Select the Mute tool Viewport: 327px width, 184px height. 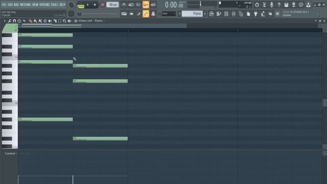pyautogui.click(x=50, y=21)
